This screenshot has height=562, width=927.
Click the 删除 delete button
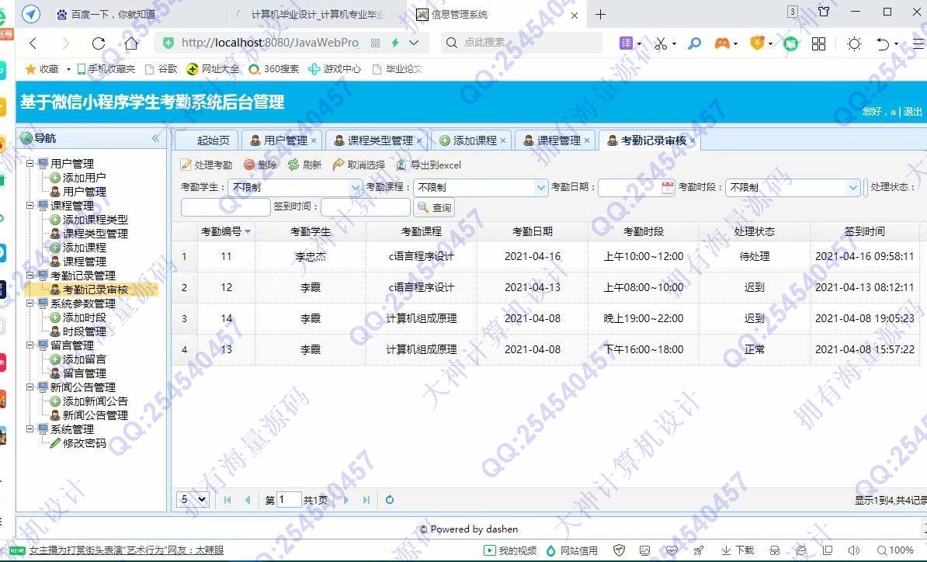pyautogui.click(x=261, y=165)
